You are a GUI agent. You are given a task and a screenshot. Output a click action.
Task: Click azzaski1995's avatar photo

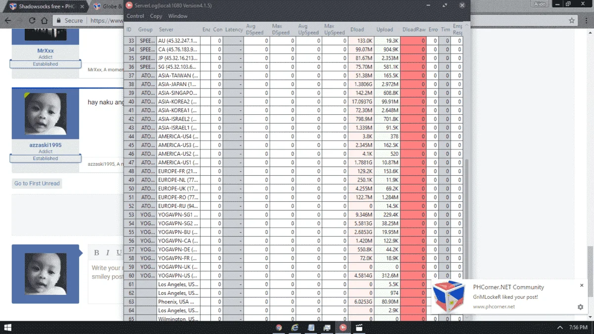click(46, 114)
